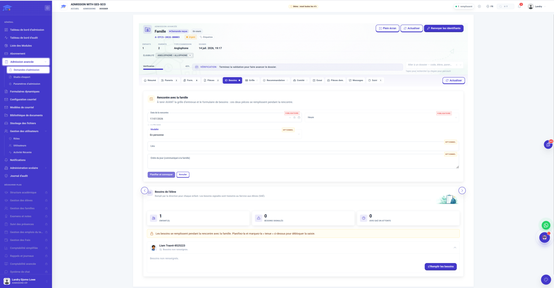Image resolution: width=554 pixels, height=288 pixels.
Task: Open the Aller à un dossier combobox
Action: pos(434,65)
